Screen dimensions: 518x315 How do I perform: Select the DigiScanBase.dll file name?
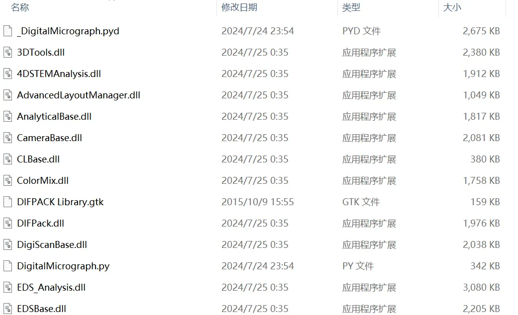[x=52, y=245]
